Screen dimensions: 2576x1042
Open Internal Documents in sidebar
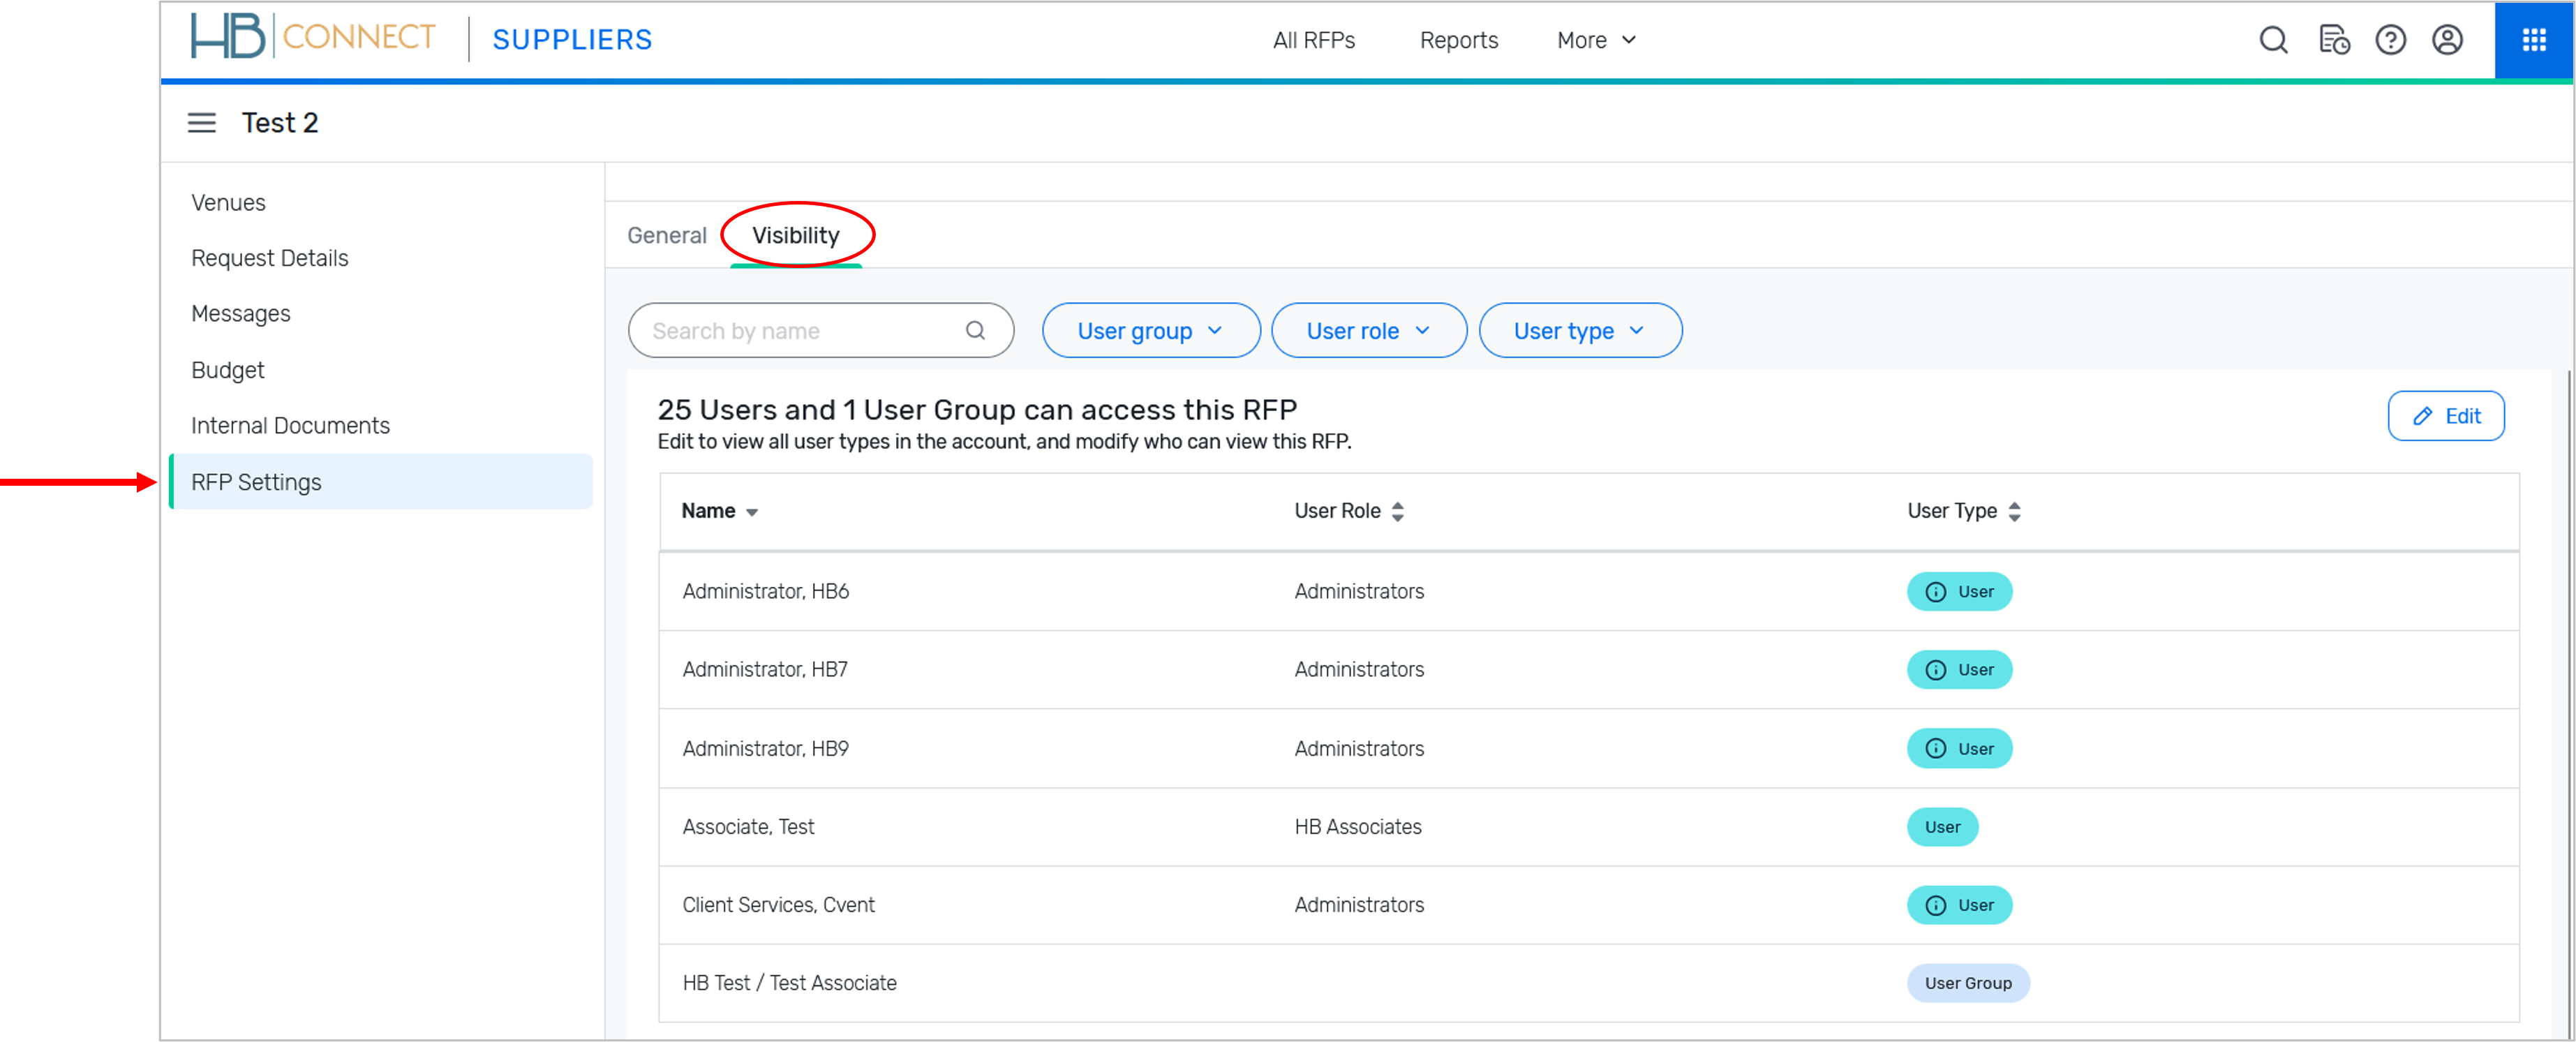pyautogui.click(x=290, y=426)
